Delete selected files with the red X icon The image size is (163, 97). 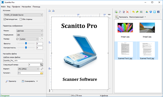pos(128,12)
